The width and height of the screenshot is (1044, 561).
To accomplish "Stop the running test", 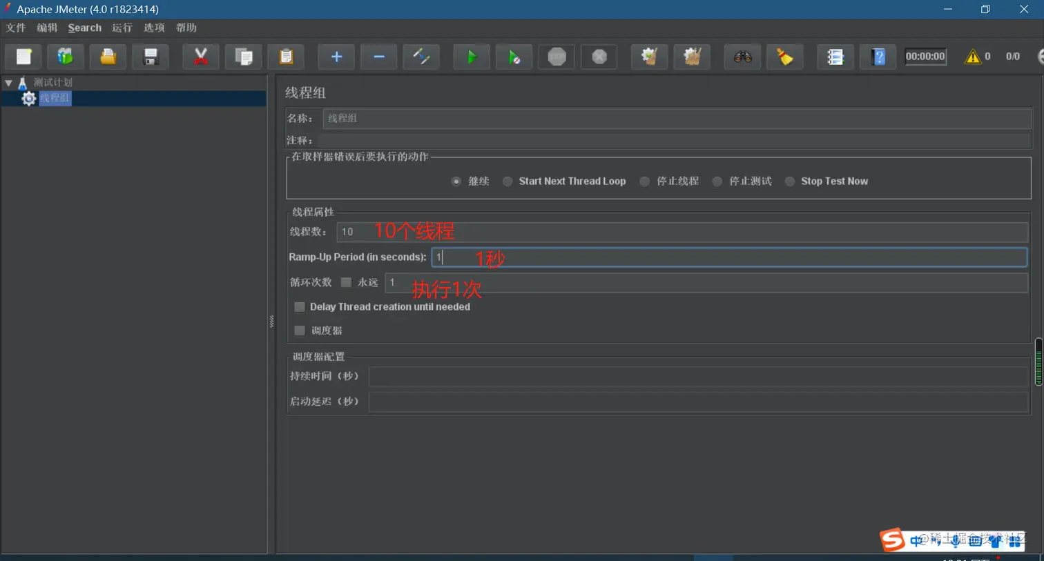I will [557, 57].
